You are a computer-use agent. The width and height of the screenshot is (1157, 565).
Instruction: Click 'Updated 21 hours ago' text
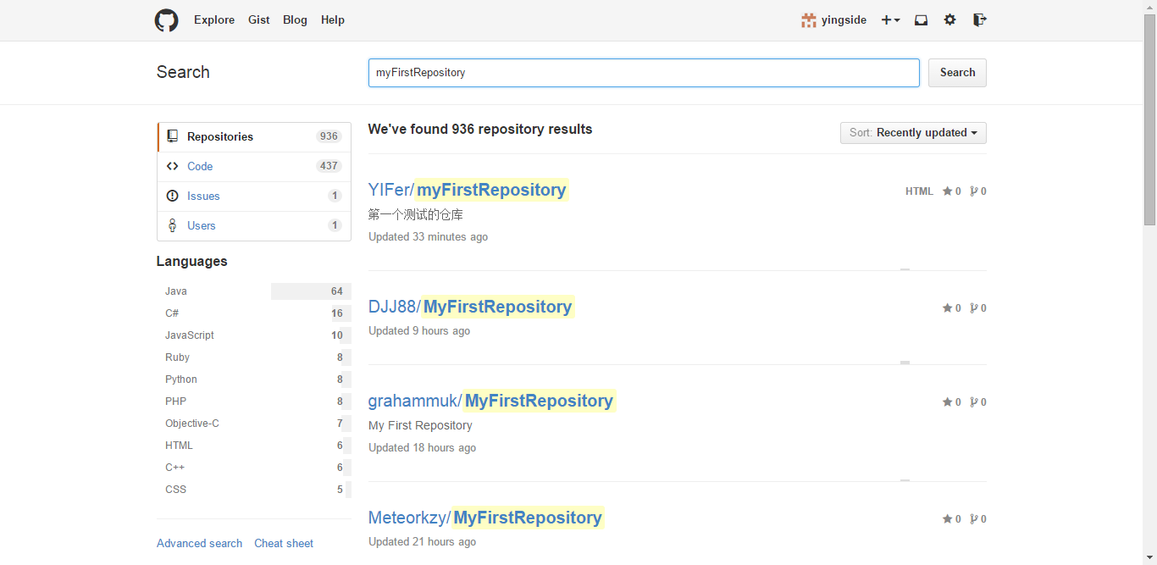(x=422, y=542)
